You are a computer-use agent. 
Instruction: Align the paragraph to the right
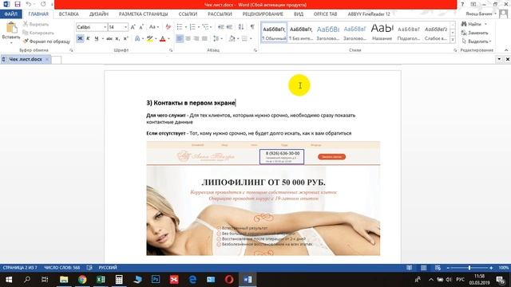(x=196, y=39)
